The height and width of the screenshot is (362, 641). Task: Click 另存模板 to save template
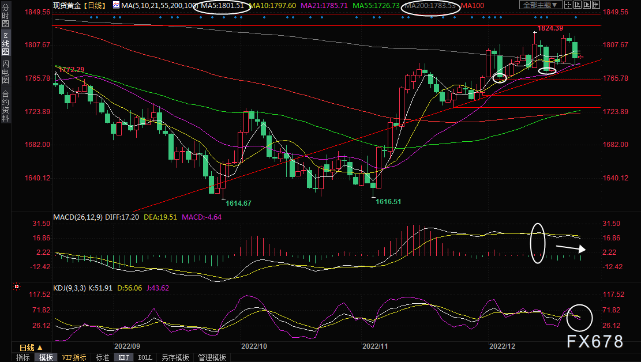(x=175, y=357)
